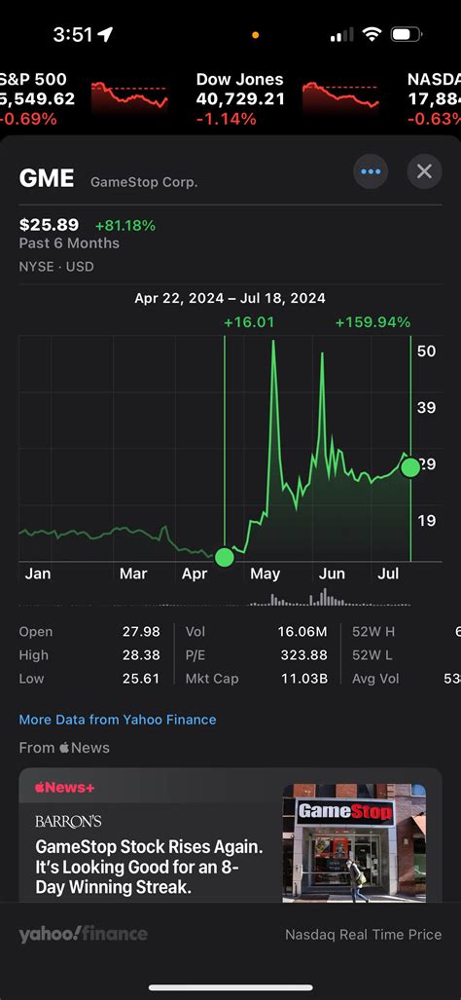Tap the Yahoo Finance logo
Viewport: 461px width, 1000px height.
(x=84, y=935)
